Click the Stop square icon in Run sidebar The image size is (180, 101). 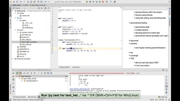click(13, 84)
